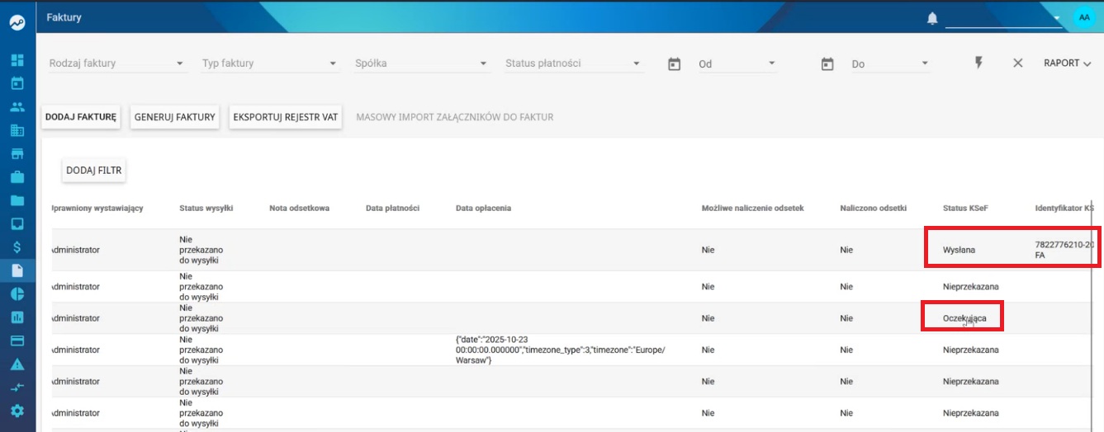Click the DODAJ FAKTURĘ button
This screenshot has height=432, width=1104.
[x=81, y=117]
